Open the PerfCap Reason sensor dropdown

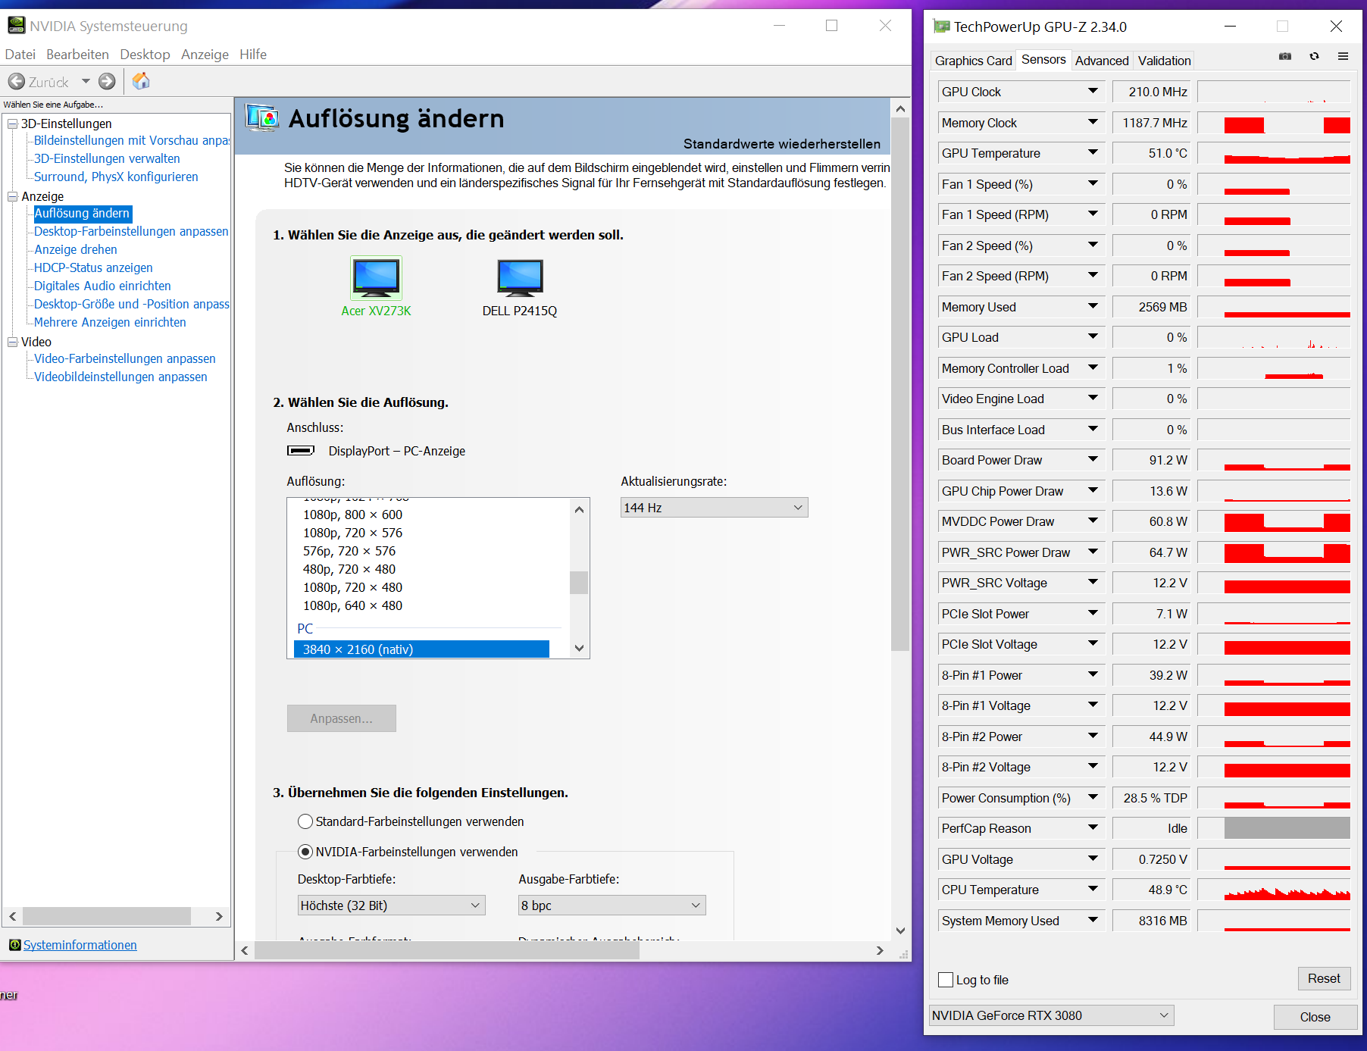pos(1093,828)
